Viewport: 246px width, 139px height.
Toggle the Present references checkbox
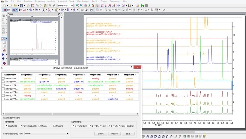(x=55, y=126)
